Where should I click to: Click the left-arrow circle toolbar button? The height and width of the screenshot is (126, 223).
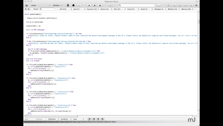[68, 5]
